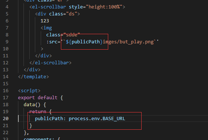Image resolution: width=208 pixels, height=140 pixels.
Task: Click the img tag name
Action: pyautogui.click(x=48, y=28)
